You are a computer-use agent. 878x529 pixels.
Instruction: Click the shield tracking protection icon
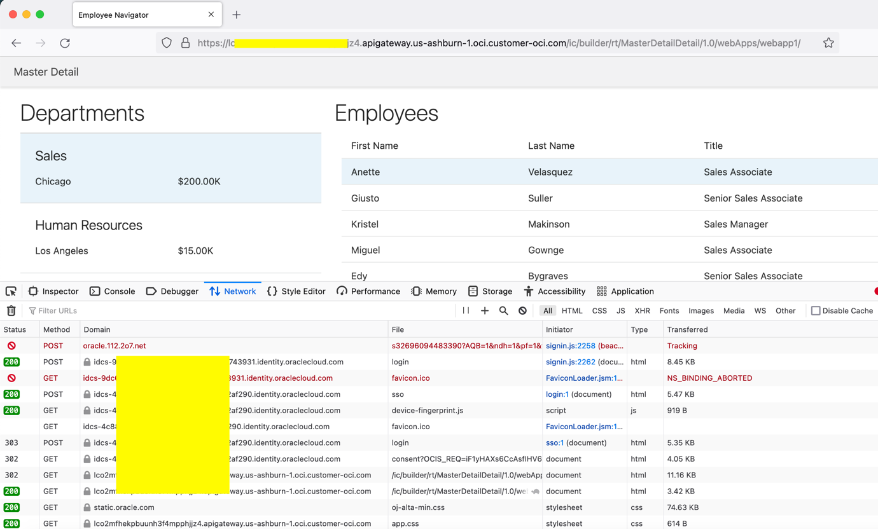click(167, 43)
